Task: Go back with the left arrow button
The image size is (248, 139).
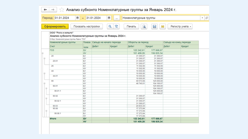Action: click(x=45, y=10)
